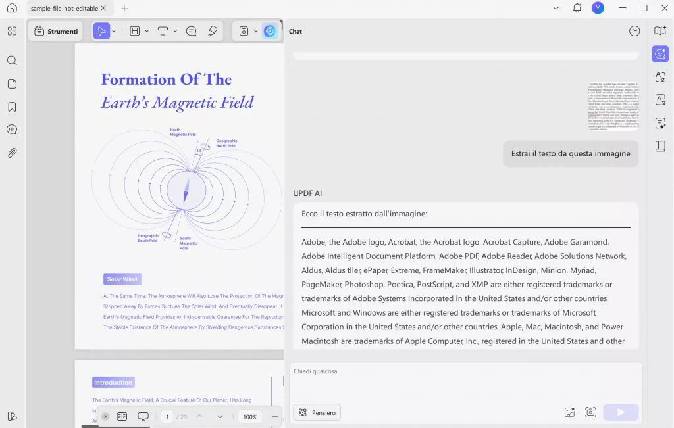This screenshot has width=674, height=428.
Task: Open the comments panel icon
Action: tap(12, 130)
